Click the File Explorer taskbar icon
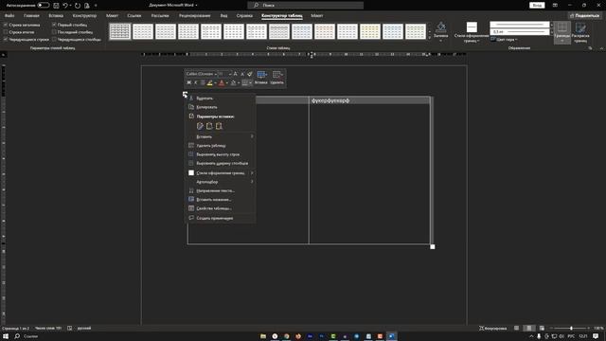Screen dimensions: 606x341 263,336
